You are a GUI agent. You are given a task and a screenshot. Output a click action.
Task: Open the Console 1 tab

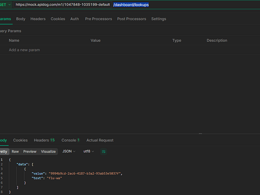click(70, 140)
